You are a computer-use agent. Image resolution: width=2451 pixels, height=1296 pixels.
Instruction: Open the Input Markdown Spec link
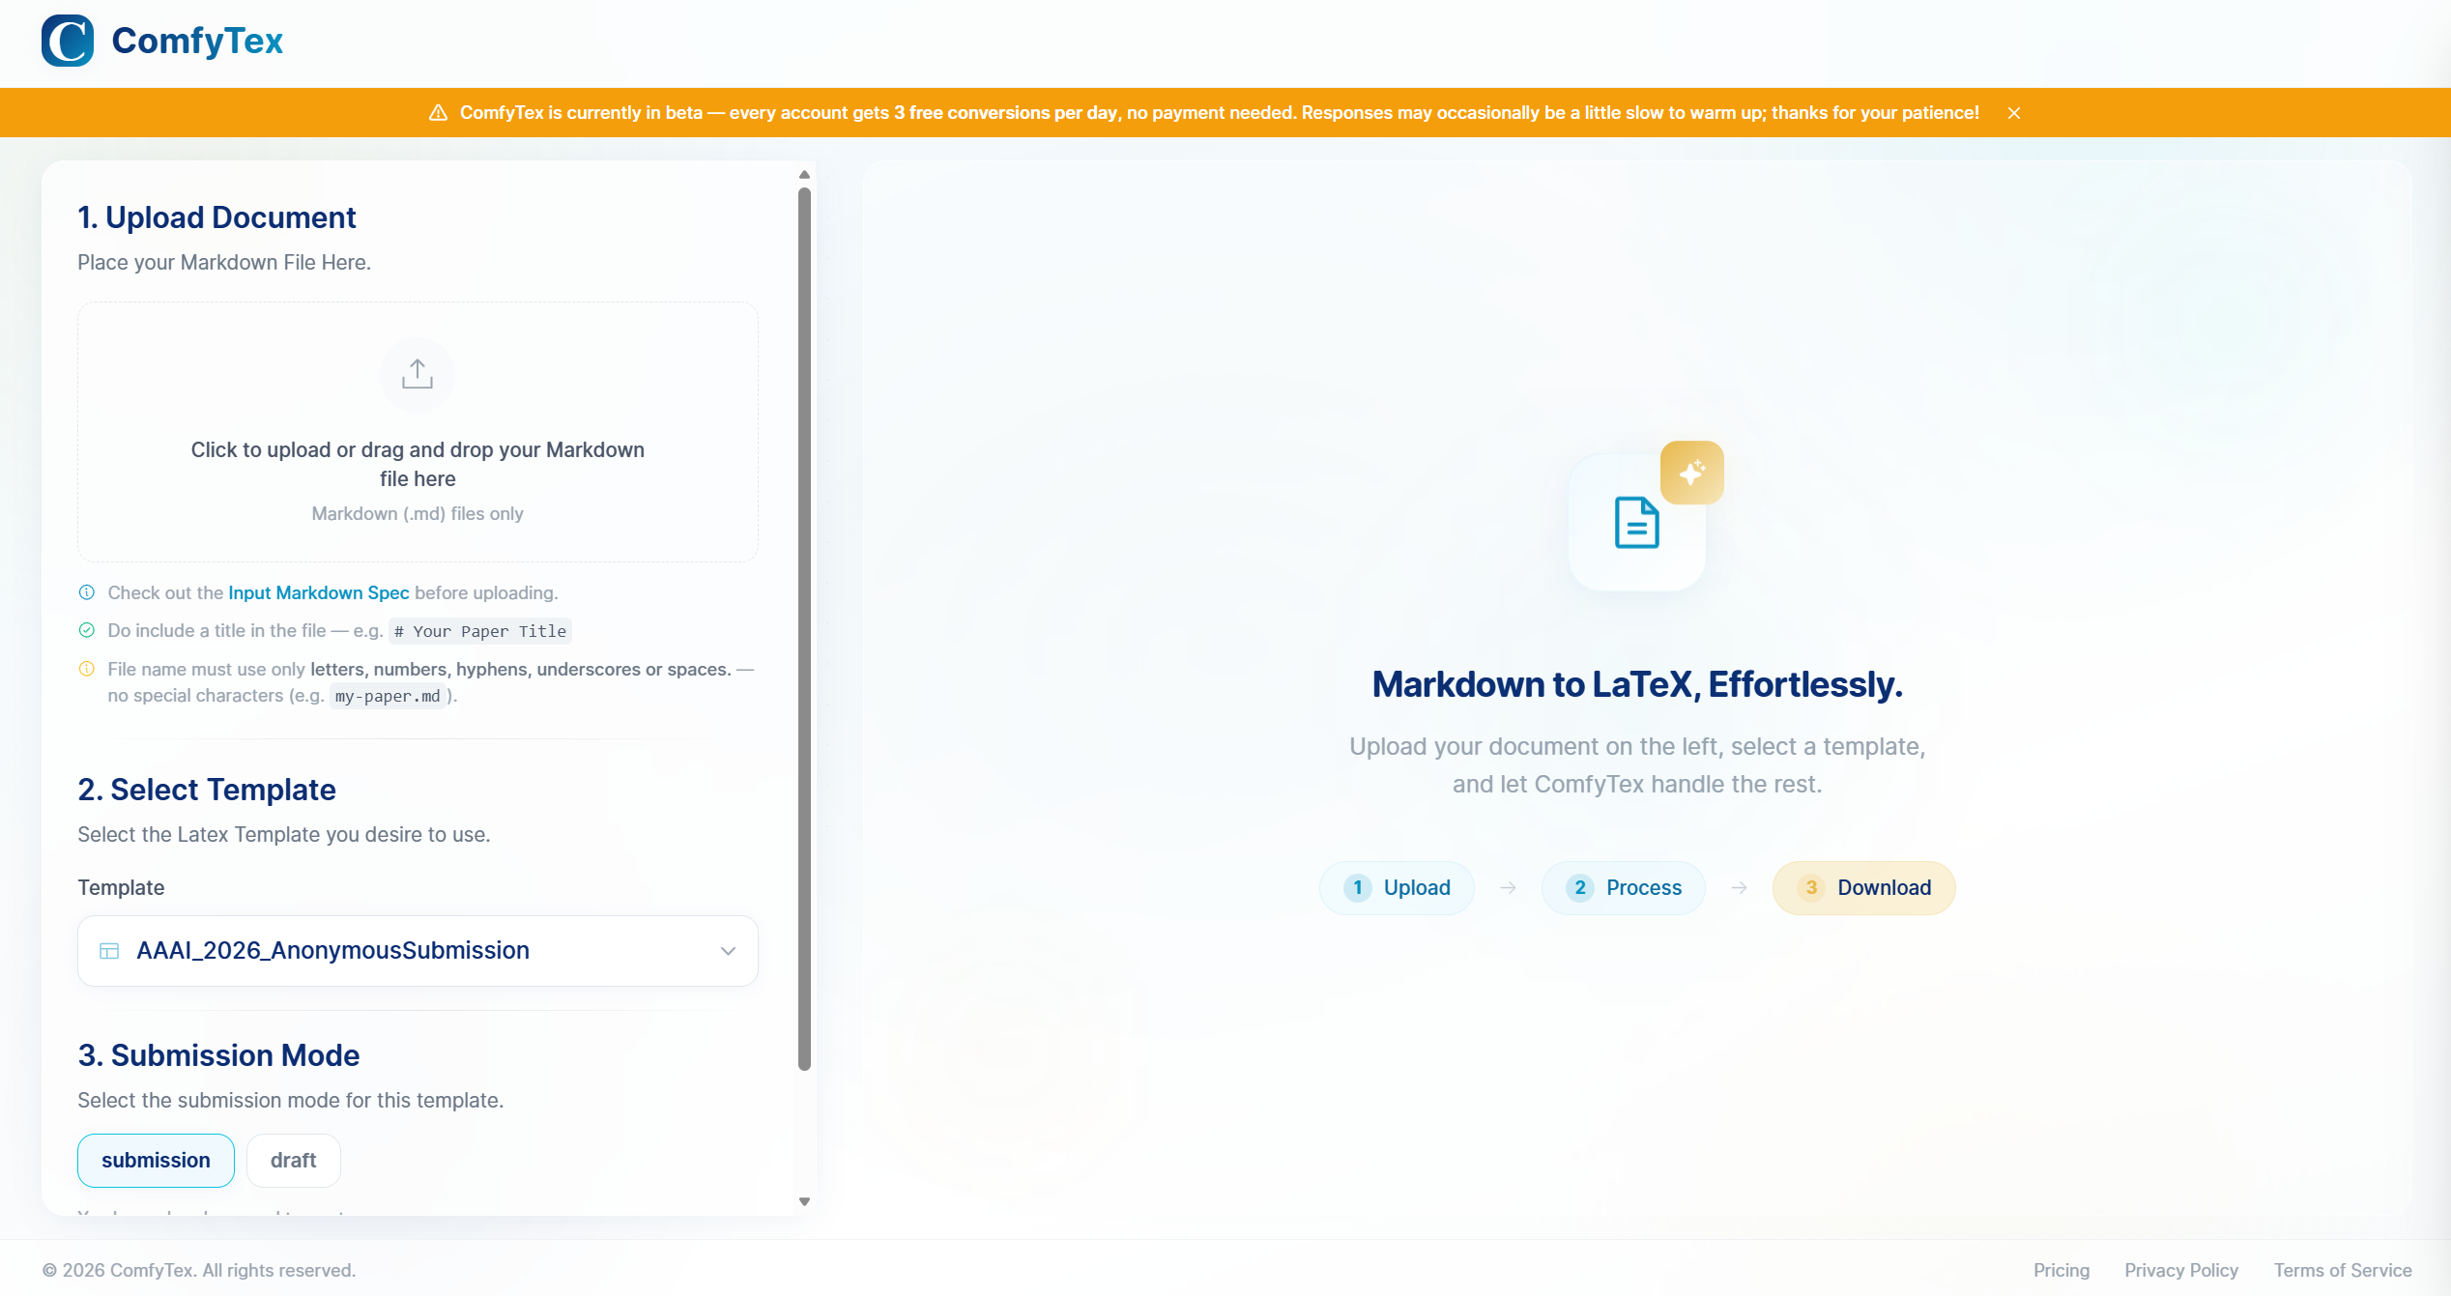click(x=319, y=592)
